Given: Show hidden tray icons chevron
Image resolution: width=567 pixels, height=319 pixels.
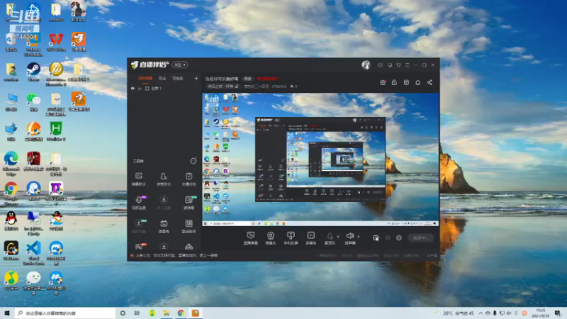Looking at the screenshot, I should [x=481, y=313].
